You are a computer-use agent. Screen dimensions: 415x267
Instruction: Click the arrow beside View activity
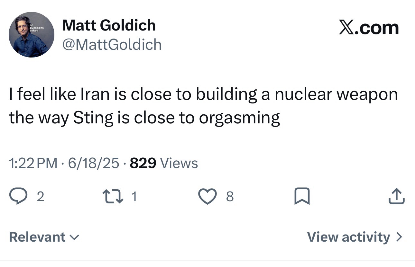399,237
